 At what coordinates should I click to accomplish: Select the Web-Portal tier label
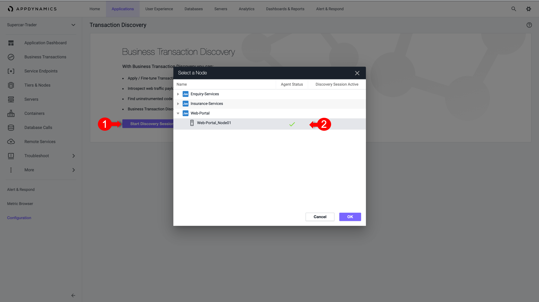pos(200,113)
